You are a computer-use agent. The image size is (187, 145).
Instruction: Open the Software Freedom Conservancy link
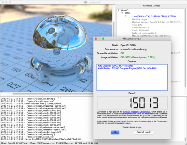coord(137,112)
